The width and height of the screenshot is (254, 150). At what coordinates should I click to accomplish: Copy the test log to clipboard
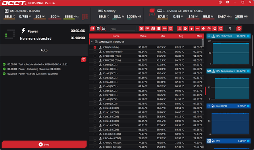[x=84, y=60]
